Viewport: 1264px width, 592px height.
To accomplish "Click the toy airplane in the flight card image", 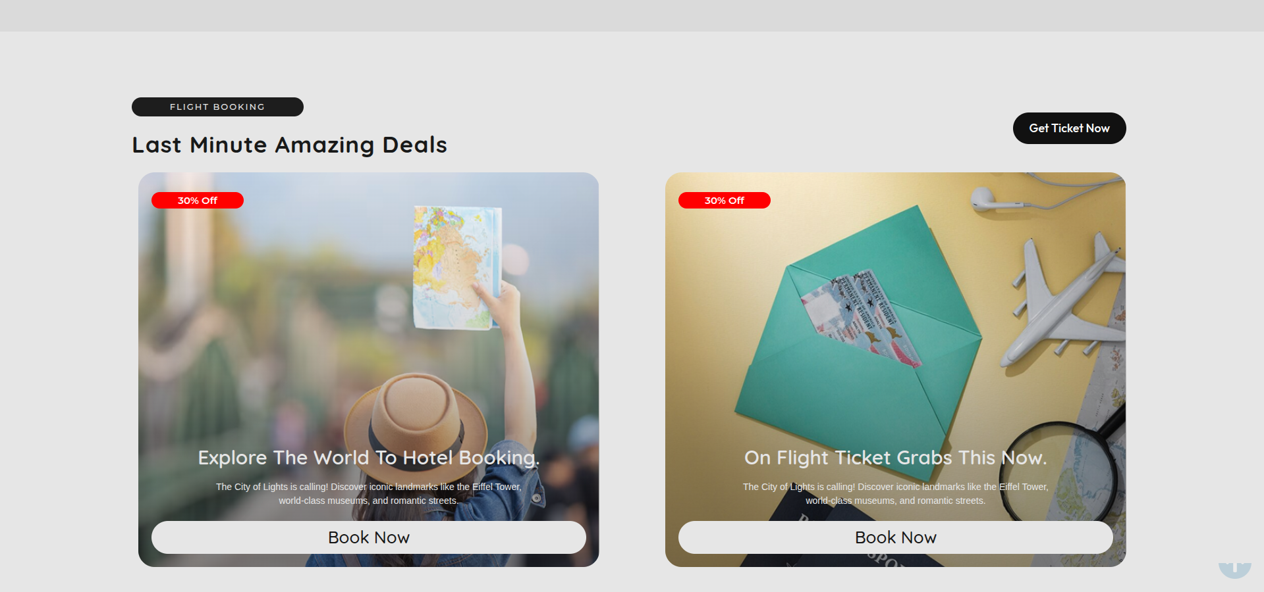I will (1067, 303).
